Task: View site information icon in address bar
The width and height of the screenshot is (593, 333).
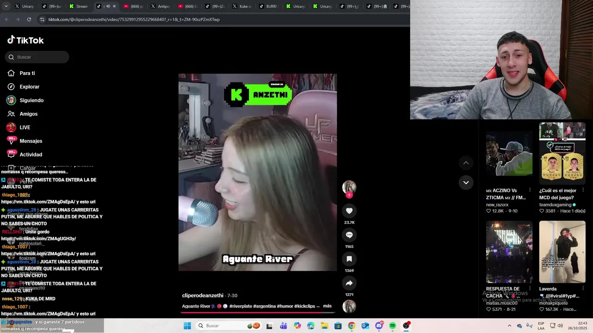Action: [x=42, y=19]
